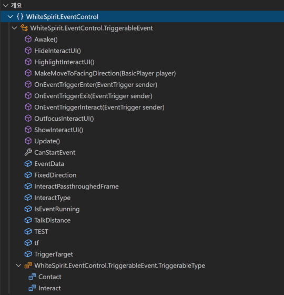The width and height of the screenshot is (284, 295).
Task: Select the CanStartEvent property label
Action: (x=55, y=152)
